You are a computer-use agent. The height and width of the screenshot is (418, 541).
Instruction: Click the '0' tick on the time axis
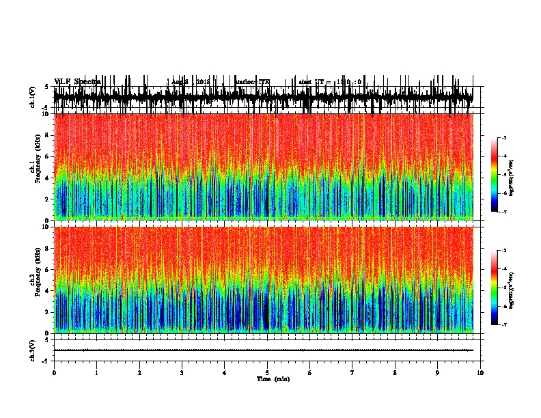54,373
